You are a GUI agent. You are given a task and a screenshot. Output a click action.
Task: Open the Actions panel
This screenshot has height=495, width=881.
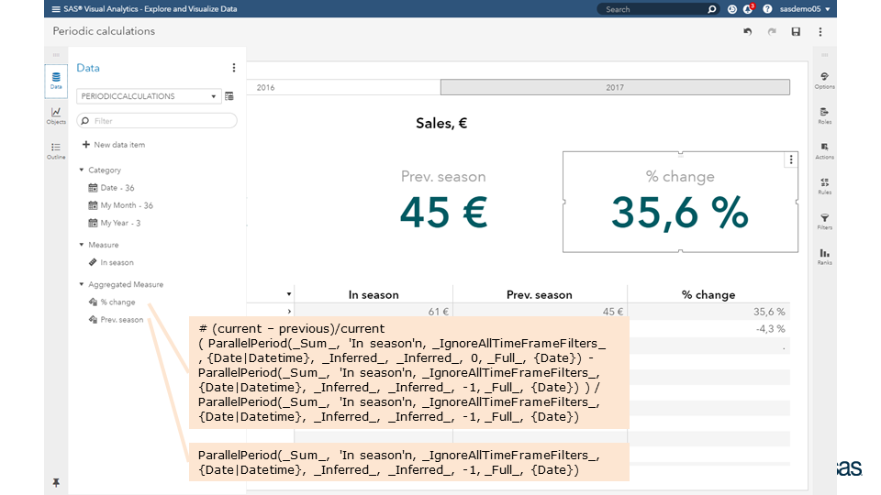click(x=824, y=149)
